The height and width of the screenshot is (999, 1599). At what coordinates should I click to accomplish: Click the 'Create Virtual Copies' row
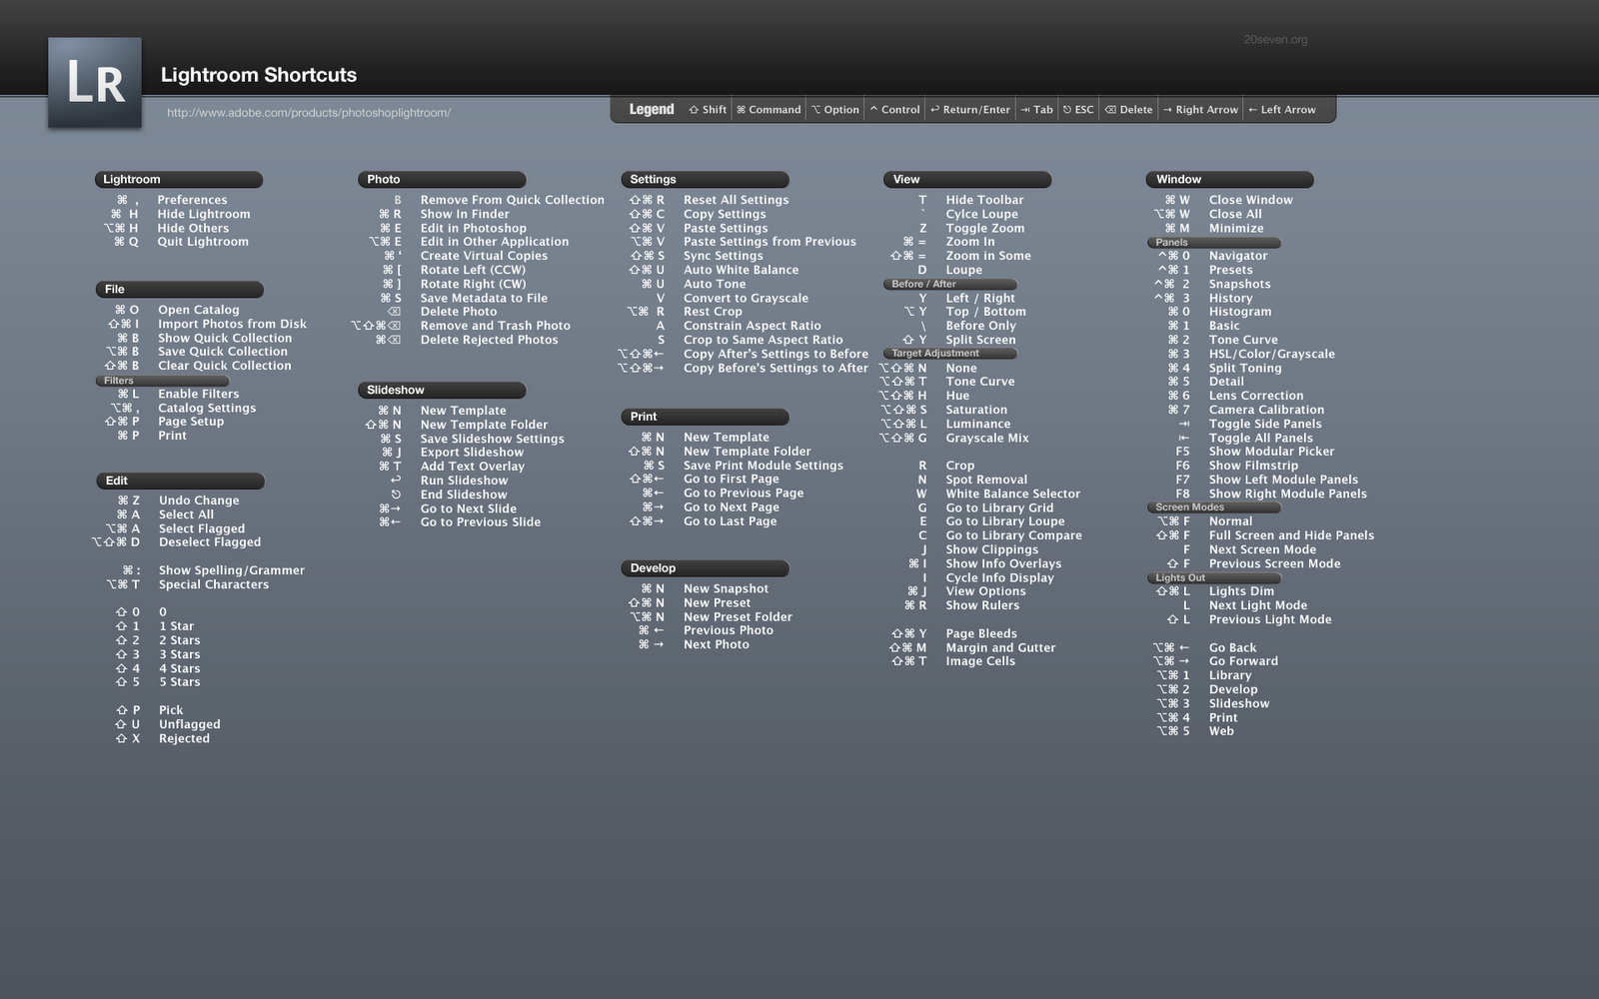(466, 256)
